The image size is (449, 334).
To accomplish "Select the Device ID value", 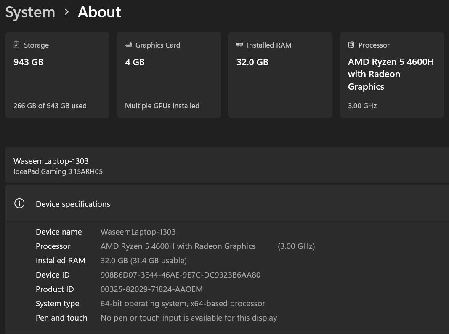I will click(x=181, y=275).
